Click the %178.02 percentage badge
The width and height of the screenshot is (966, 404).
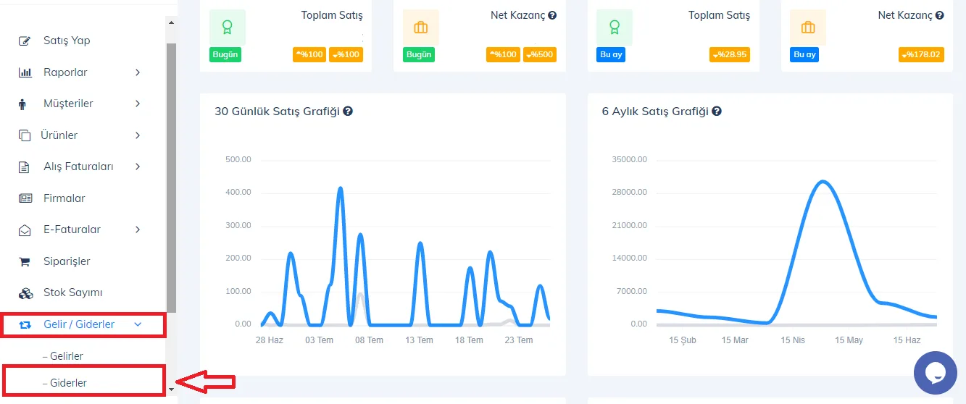(x=921, y=54)
